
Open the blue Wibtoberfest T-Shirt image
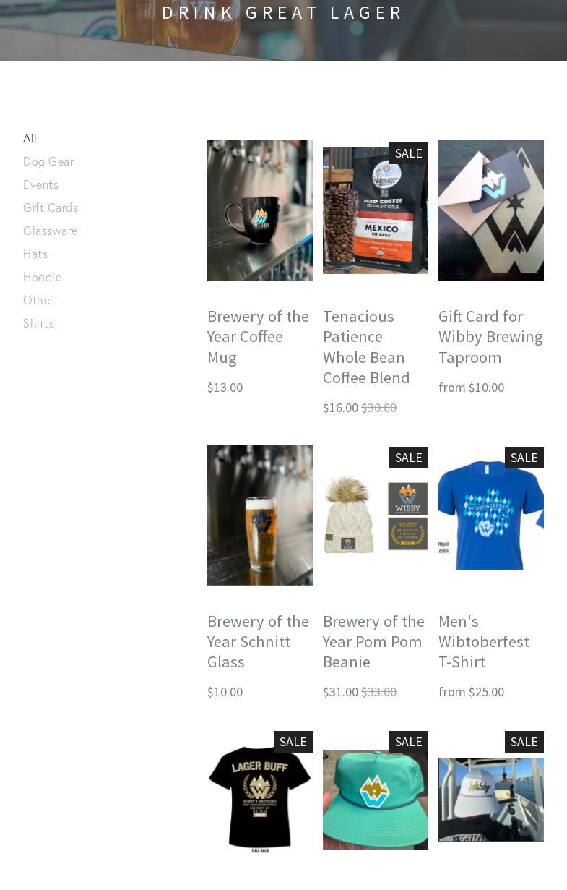point(491,515)
